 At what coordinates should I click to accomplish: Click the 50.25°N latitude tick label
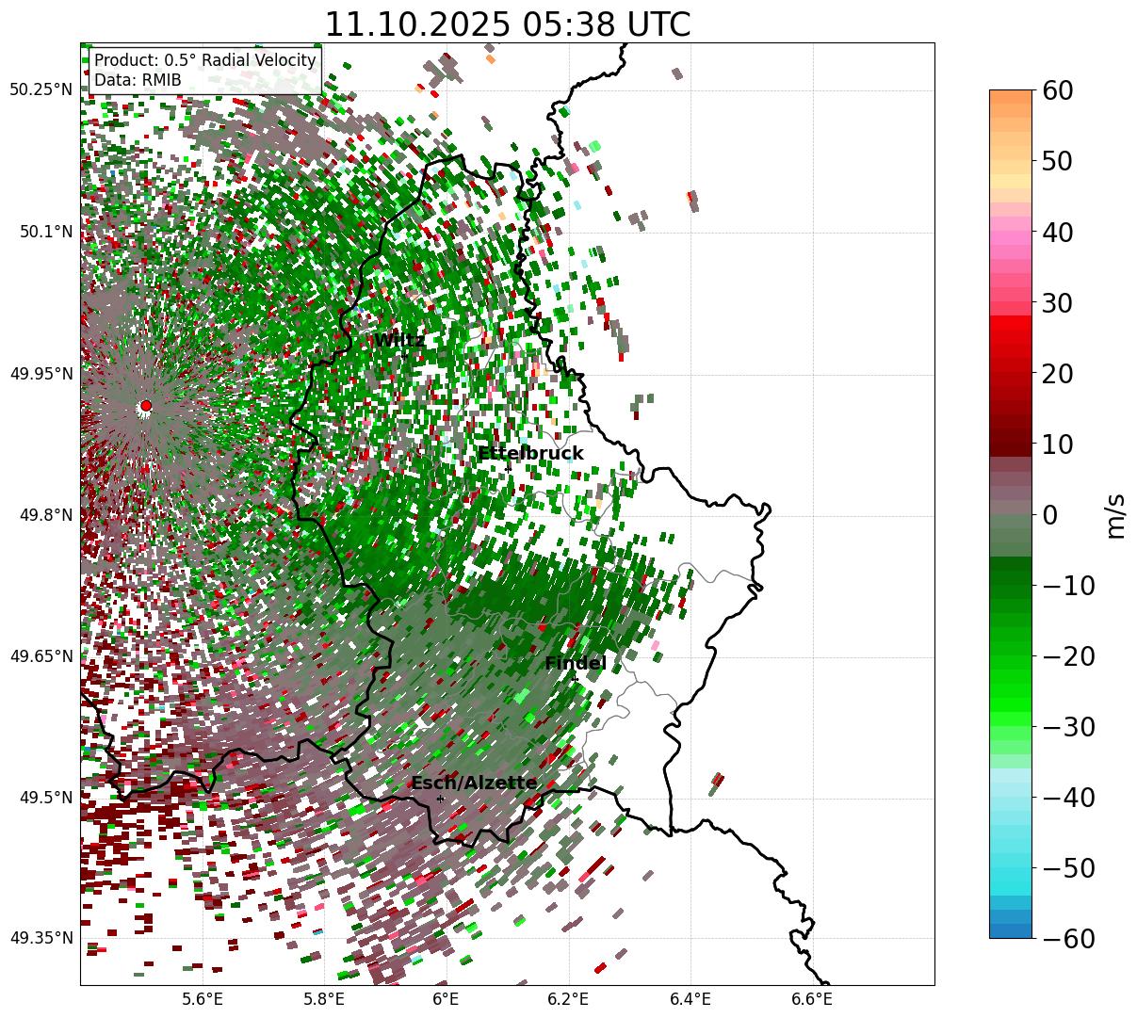pyautogui.click(x=41, y=90)
